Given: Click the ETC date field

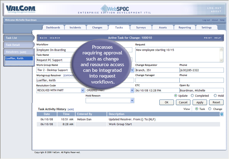Looking at the screenshot, I should [157, 90].
